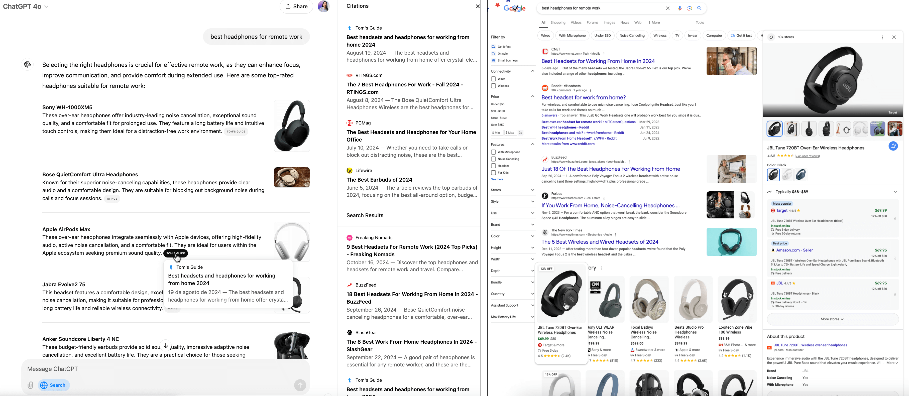Click the Google search magnifier icon
Viewport: 909px width, 396px height.
pos(699,8)
